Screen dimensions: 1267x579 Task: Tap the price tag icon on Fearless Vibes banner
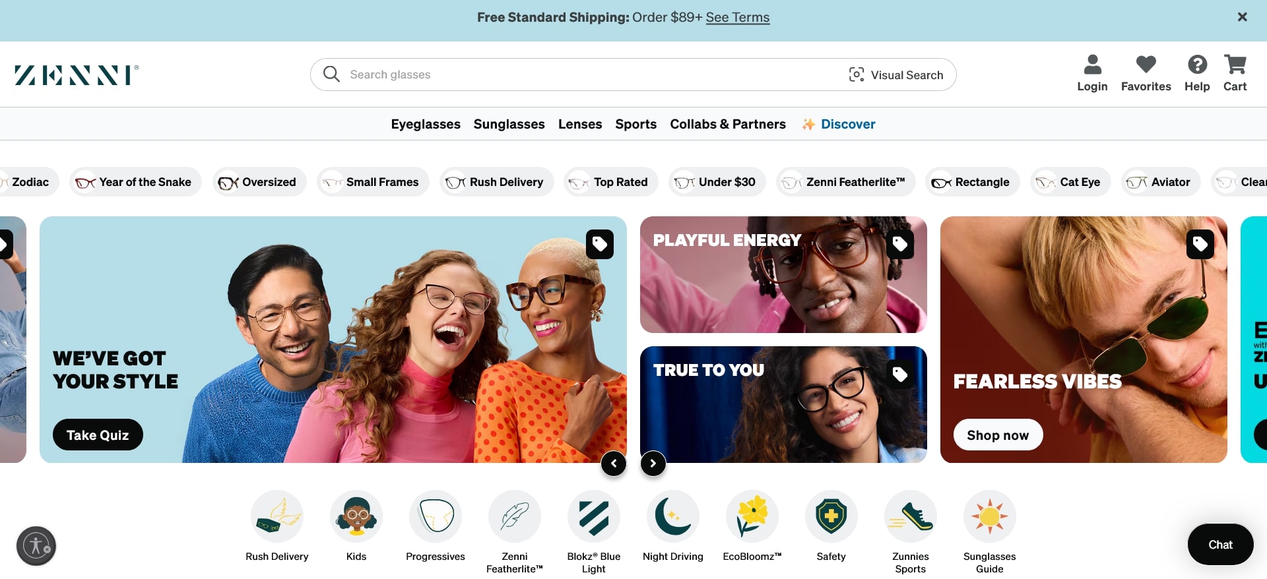click(1200, 245)
